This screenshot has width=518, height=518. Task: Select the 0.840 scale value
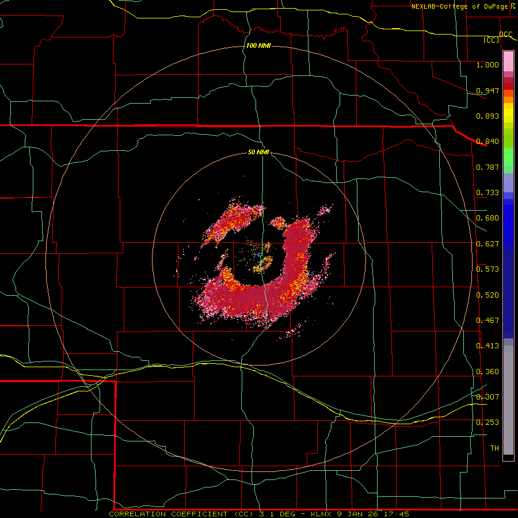click(x=487, y=142)
